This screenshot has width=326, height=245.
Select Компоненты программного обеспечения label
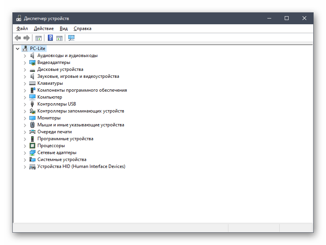tap(82, 90)
